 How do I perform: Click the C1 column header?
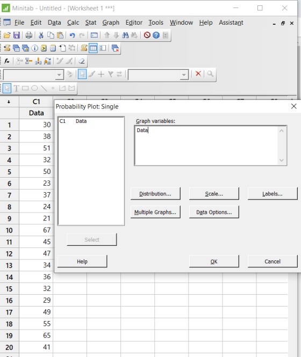[x=36, y=101]
